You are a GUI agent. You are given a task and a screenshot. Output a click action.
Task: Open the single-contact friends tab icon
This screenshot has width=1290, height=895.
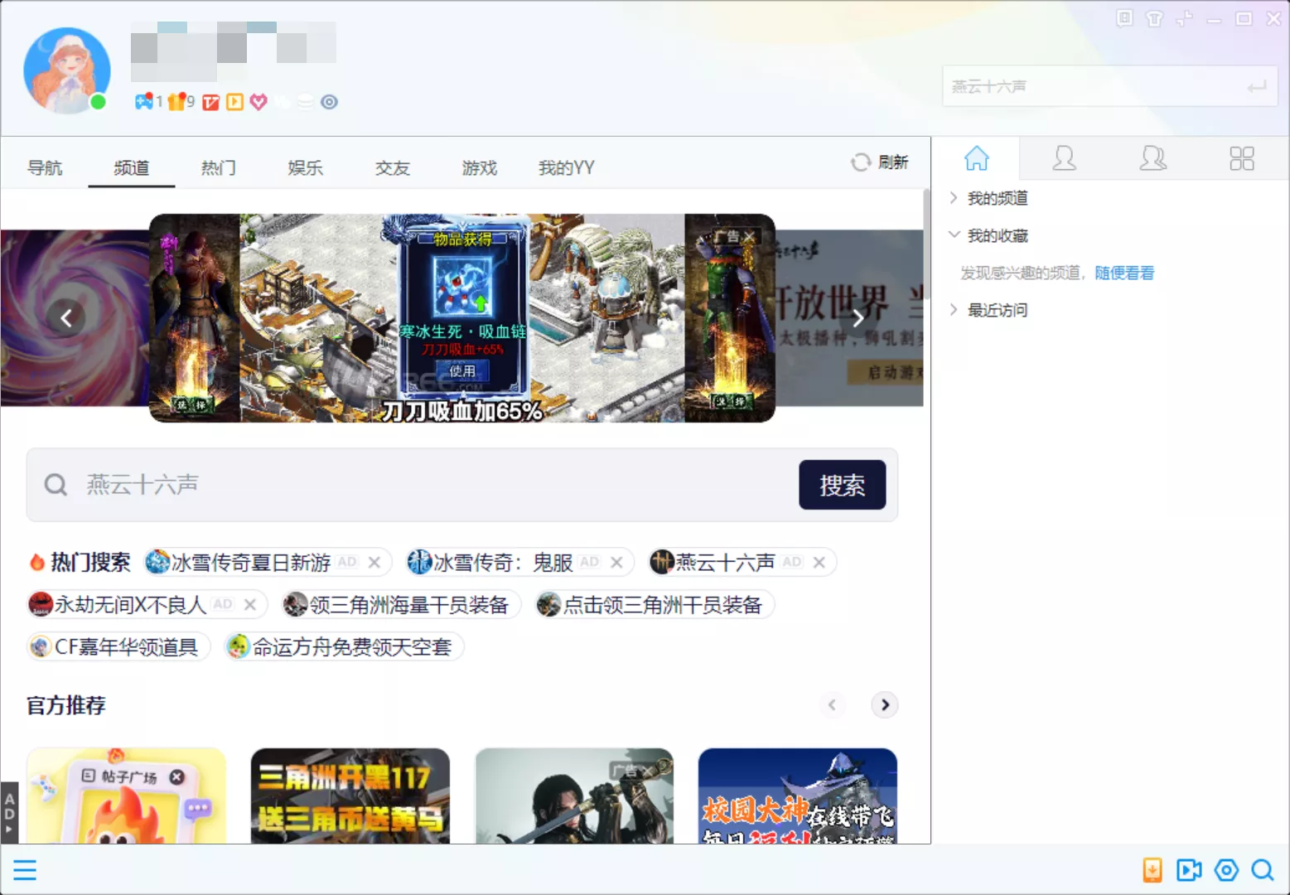coord(1064,157)
